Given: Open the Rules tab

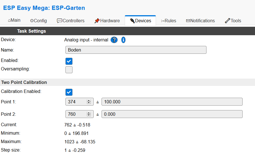Looking at the screenshot, I should click(168, 21).
